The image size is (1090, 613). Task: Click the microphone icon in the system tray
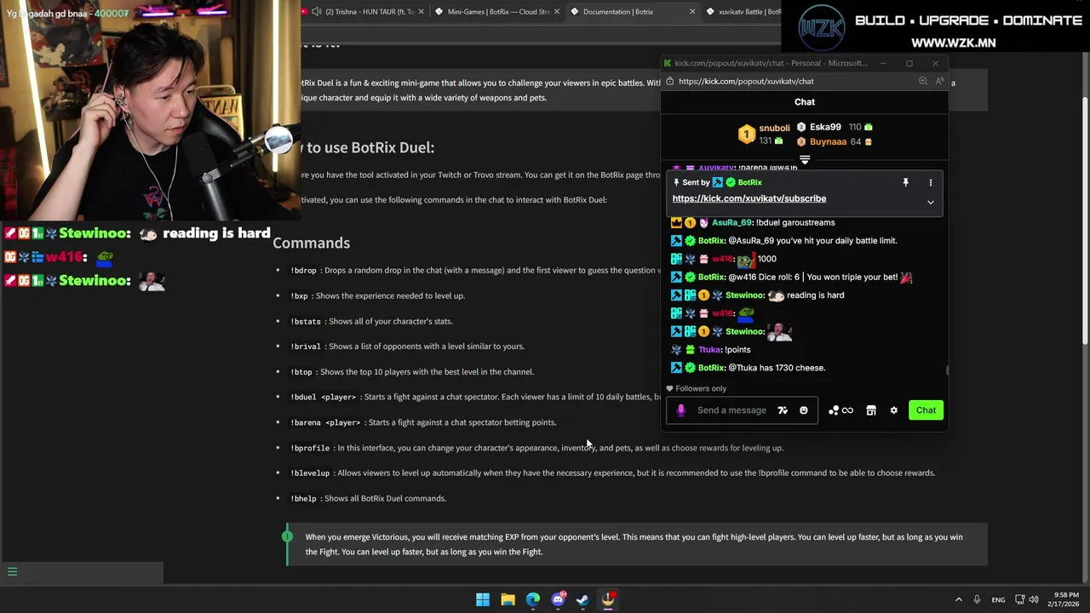[977, 600]
